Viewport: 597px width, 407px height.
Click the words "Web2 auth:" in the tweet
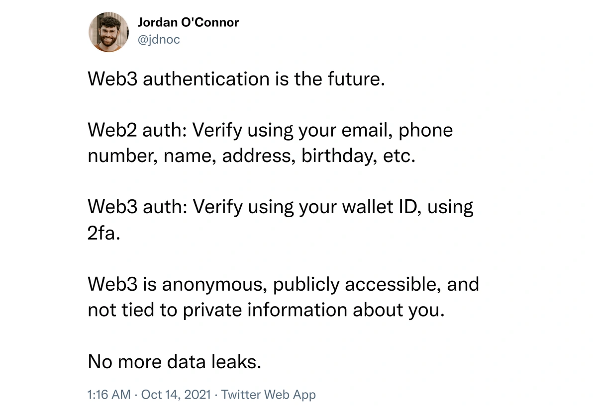point(135,131)
